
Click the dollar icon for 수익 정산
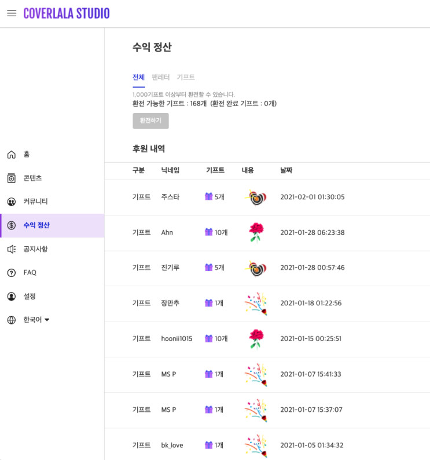click(x=12, y=225)
